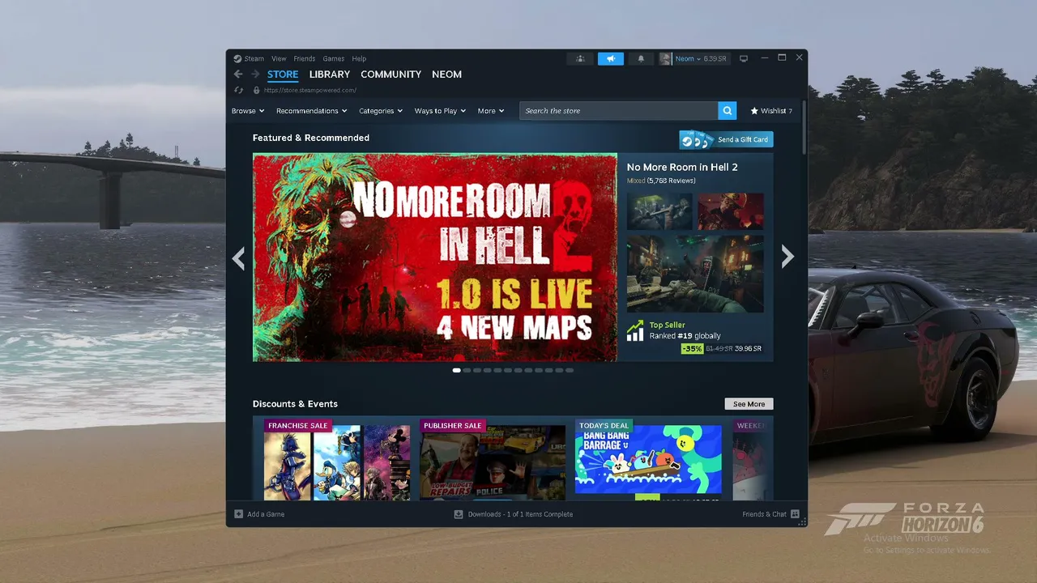This screenshot has width=1037, height=583.
Task: Click the "Featured & Recommended" heading
Action: [311, 138]
